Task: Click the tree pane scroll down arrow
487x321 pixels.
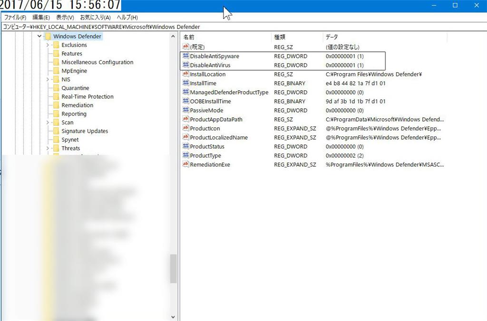Action: point(173,317)
